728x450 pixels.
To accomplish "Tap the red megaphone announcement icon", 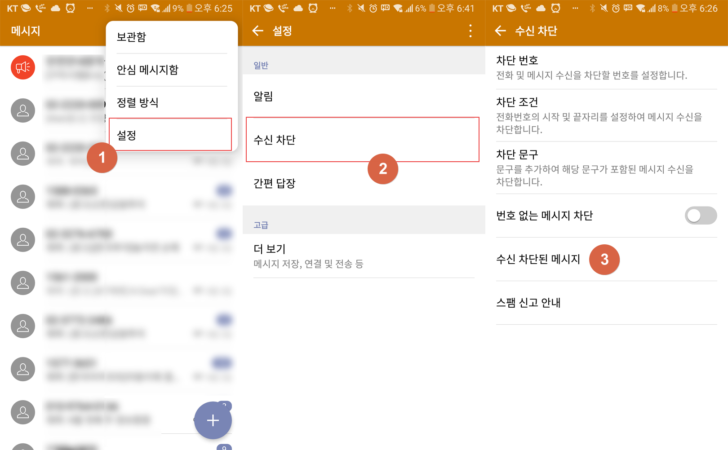I will pyautogui.click(x=23, y=67).
